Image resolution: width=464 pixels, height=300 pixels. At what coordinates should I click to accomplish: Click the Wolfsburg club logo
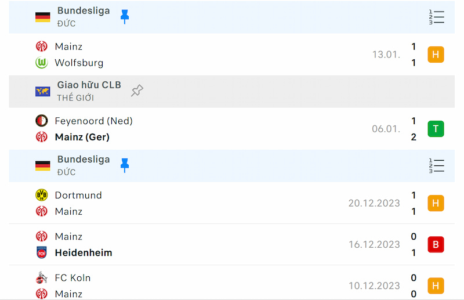pyautogui.click(x=42, y=63)
